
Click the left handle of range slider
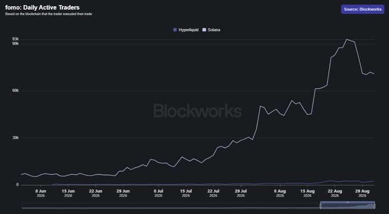320,206
